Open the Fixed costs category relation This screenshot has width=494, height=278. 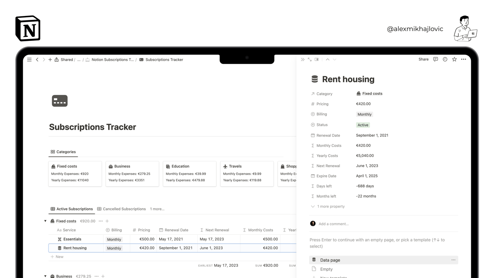(369, 94)
